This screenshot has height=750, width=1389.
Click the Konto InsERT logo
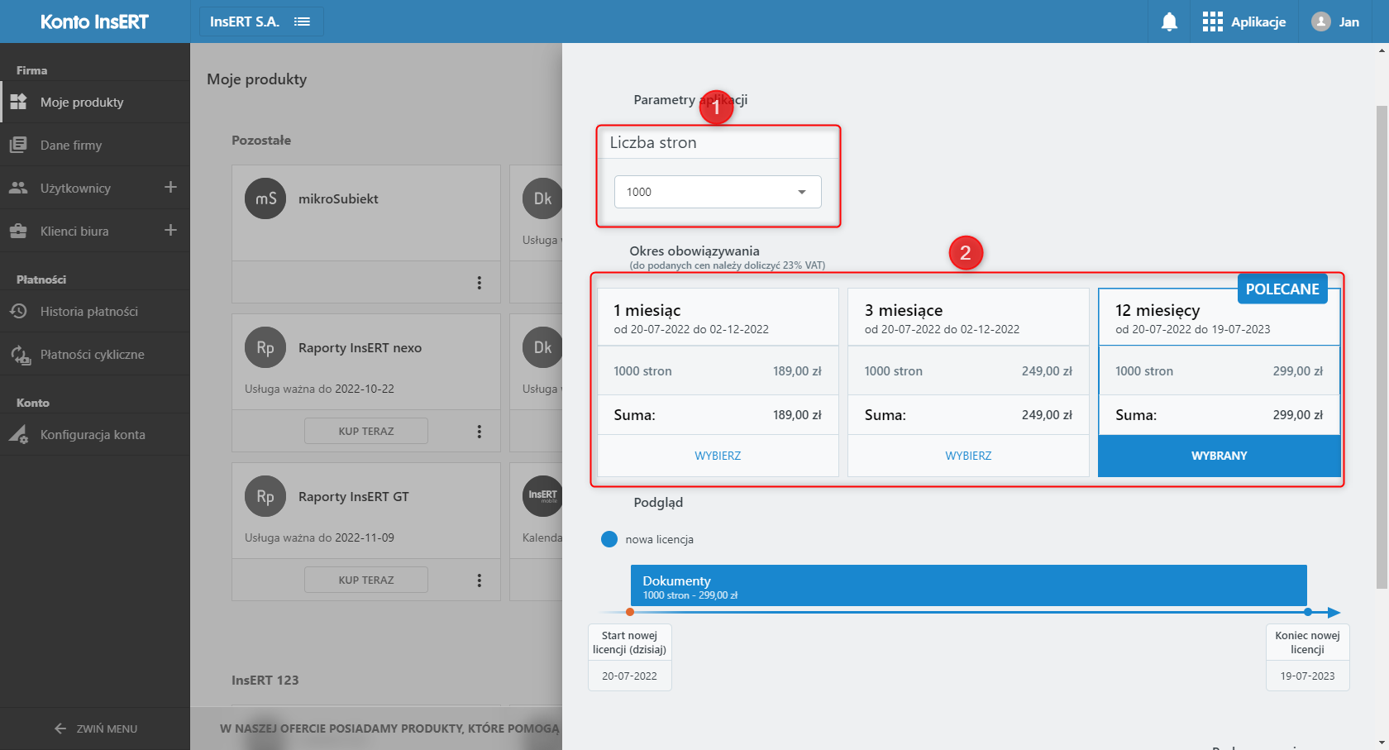click(94, 21)
